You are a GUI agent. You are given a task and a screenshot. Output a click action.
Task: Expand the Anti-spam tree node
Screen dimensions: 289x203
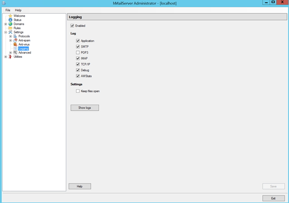pyautogui.click(x=11, y=40)
